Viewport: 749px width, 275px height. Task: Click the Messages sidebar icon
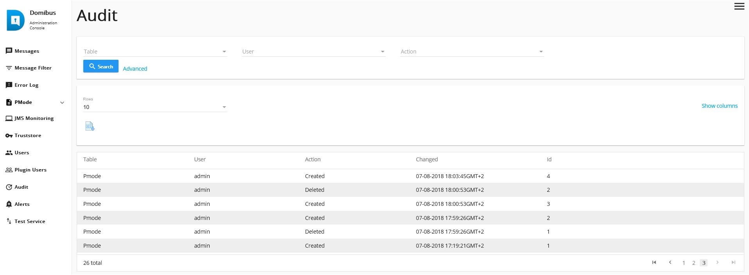click(x=9, y=51)
